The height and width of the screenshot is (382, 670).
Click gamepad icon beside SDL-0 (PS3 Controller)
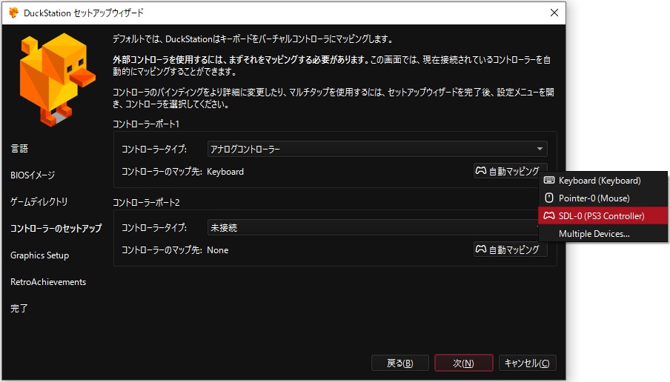click(549, 216)
